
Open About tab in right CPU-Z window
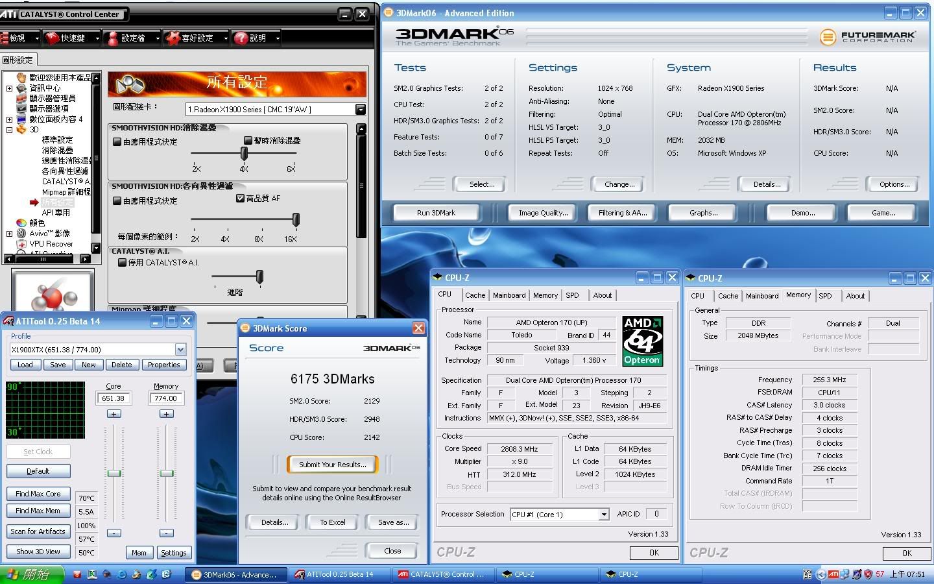(856, 296)
